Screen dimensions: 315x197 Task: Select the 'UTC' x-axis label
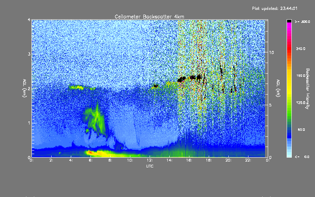pos(150,166)
